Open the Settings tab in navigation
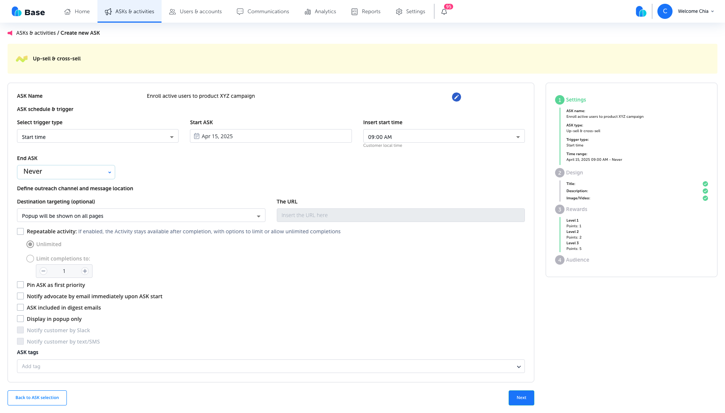This screenshot has height=413, width=725. [x=410, y=11]
